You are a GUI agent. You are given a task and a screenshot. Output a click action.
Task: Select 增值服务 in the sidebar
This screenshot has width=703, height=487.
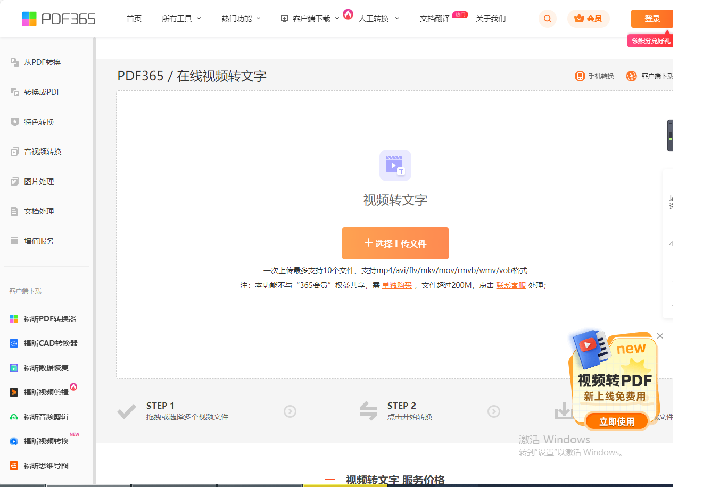pos(39,241)
